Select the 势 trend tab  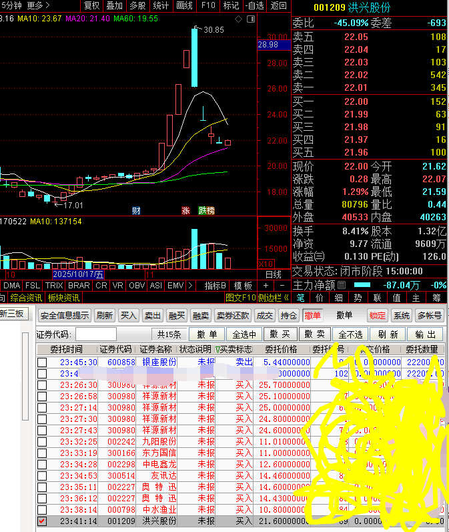[358, 298]
